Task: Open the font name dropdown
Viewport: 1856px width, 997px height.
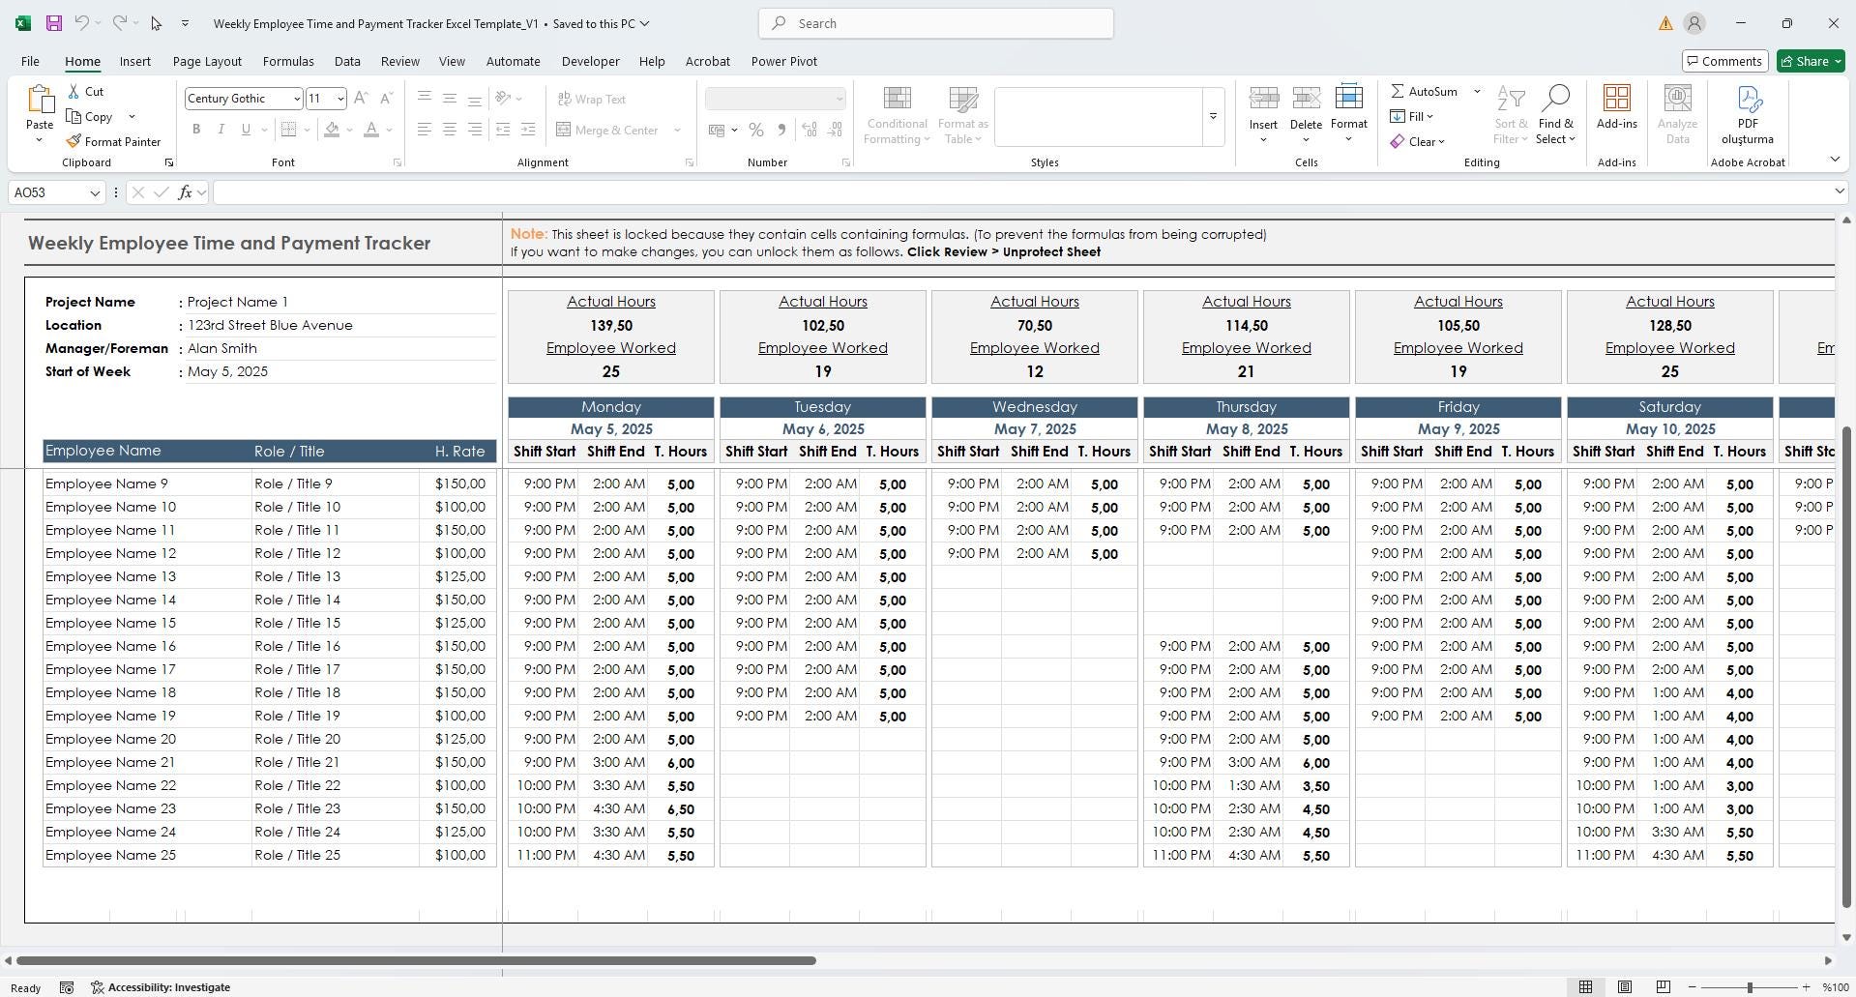Action: coord(296,99)
